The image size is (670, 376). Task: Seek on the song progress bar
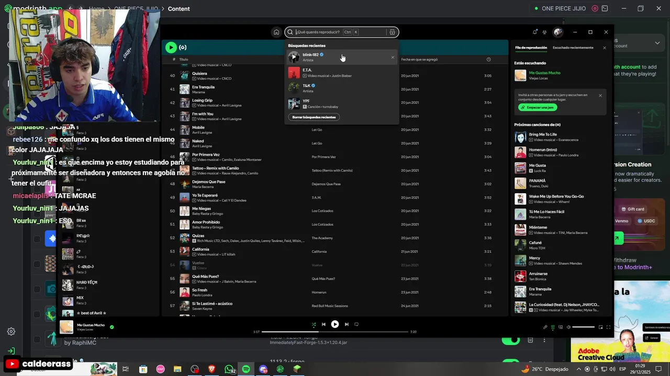click(x=334, y=332)
